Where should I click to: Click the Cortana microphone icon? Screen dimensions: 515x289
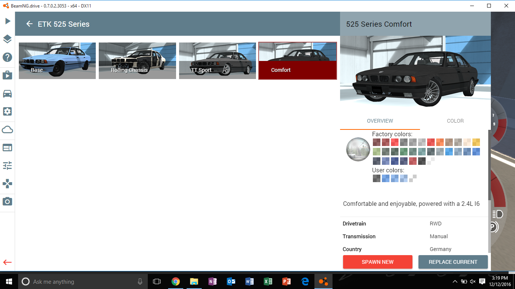(x=140, y=281)
